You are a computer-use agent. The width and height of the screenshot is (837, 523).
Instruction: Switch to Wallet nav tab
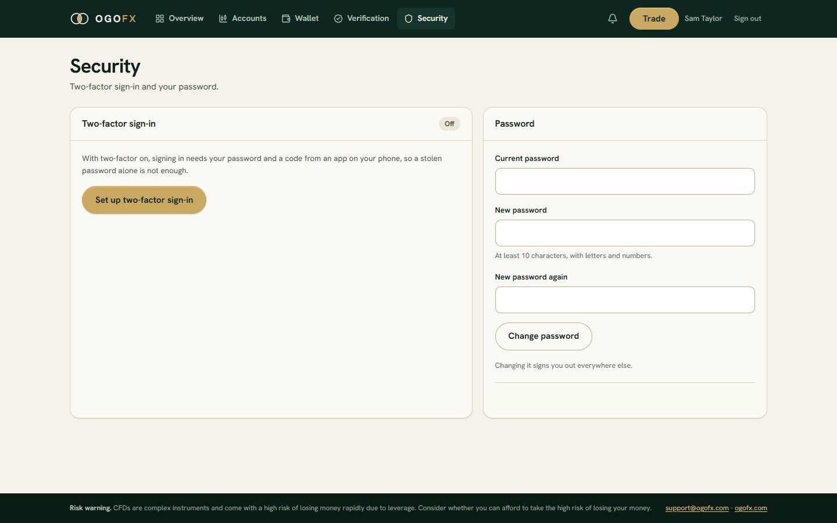(300, 19)
